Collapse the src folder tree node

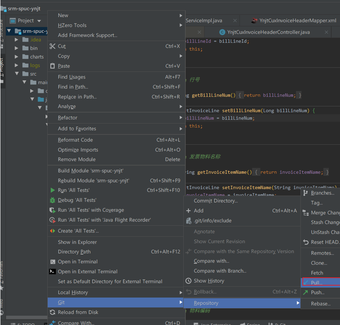click(16, 74)
